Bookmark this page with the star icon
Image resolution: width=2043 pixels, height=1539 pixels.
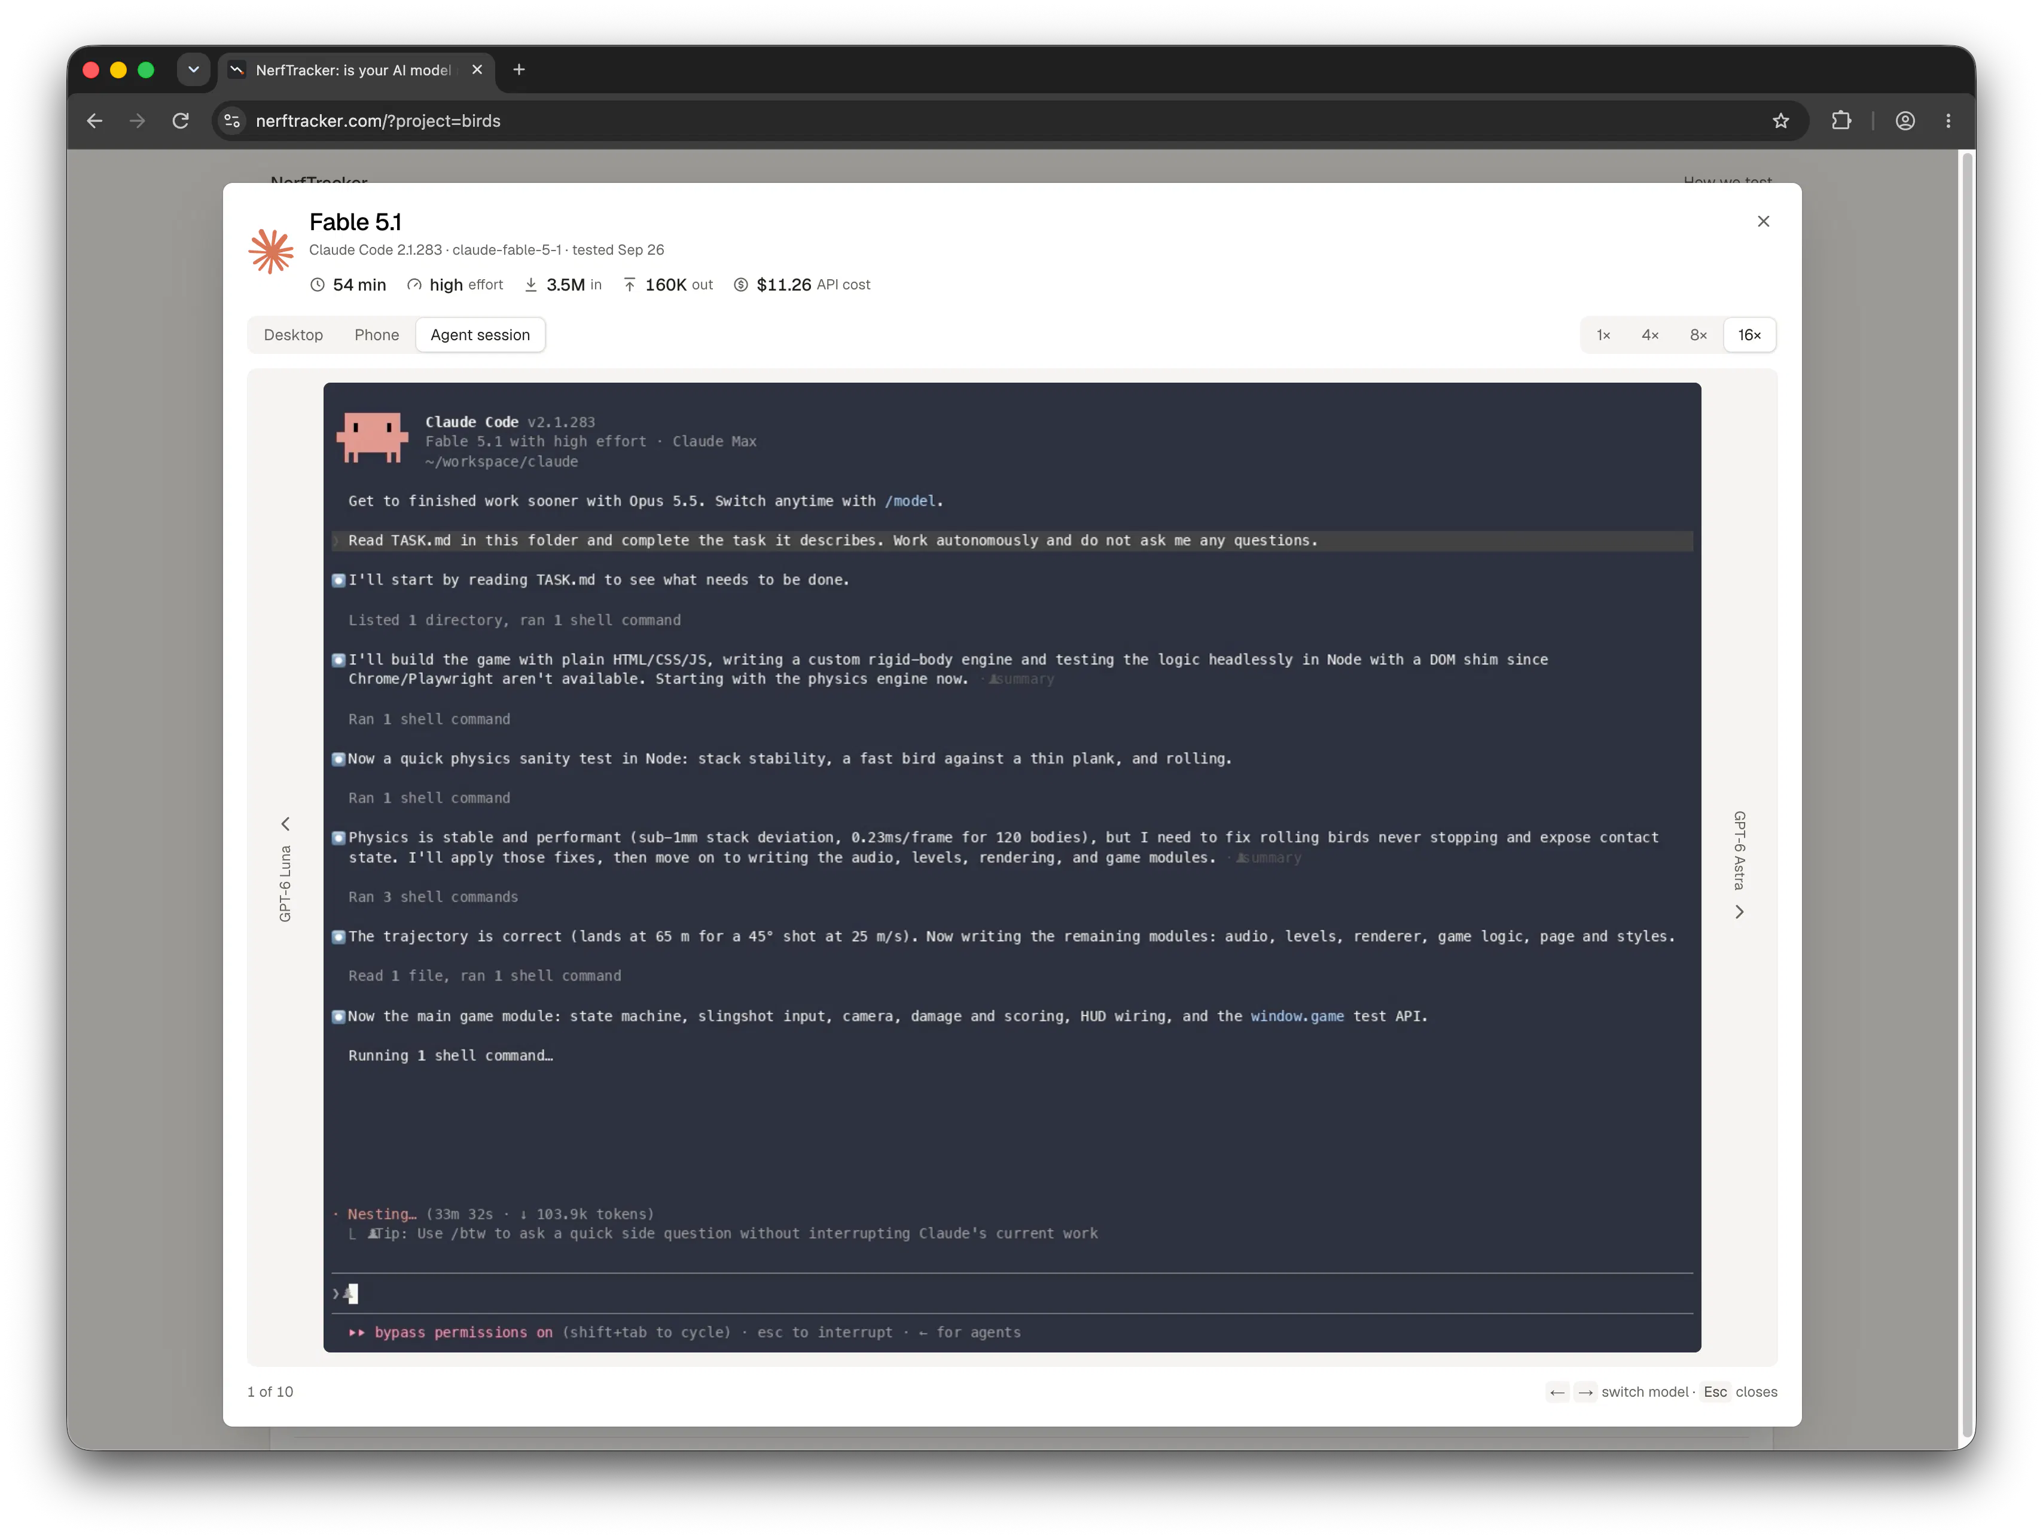(x=1780, y=121)
